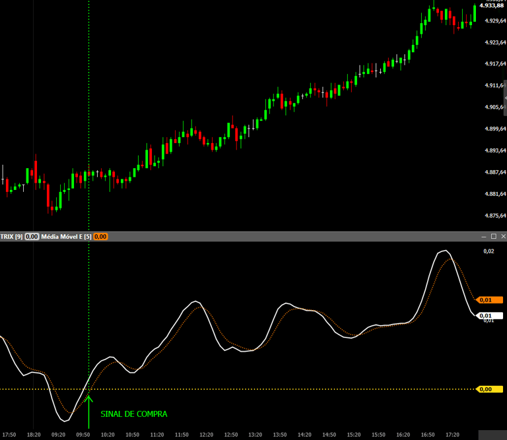Click the 4.923,64 price axis label
The width and height of the screenshot is (507, 440).
coord(495,42)
